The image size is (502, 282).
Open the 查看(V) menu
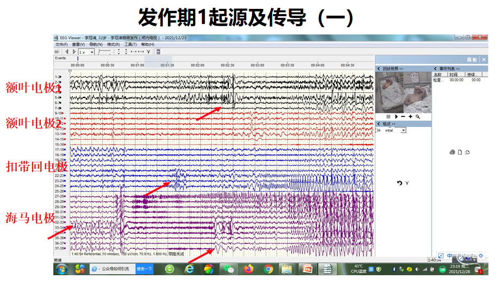78,44
